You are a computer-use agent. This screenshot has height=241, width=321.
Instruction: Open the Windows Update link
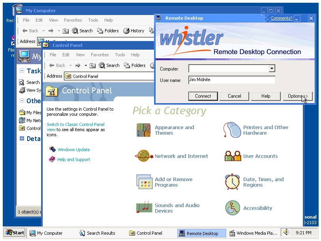(73, 150)
